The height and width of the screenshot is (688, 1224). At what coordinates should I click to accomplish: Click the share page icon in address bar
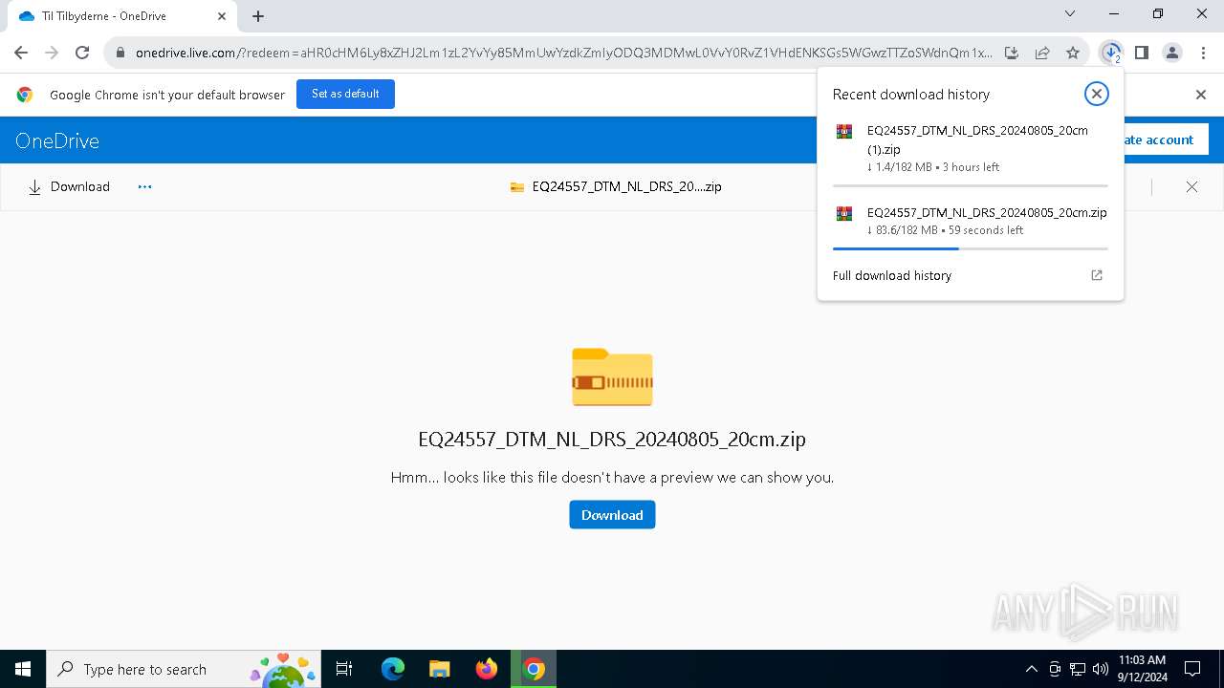[1042, 53]
